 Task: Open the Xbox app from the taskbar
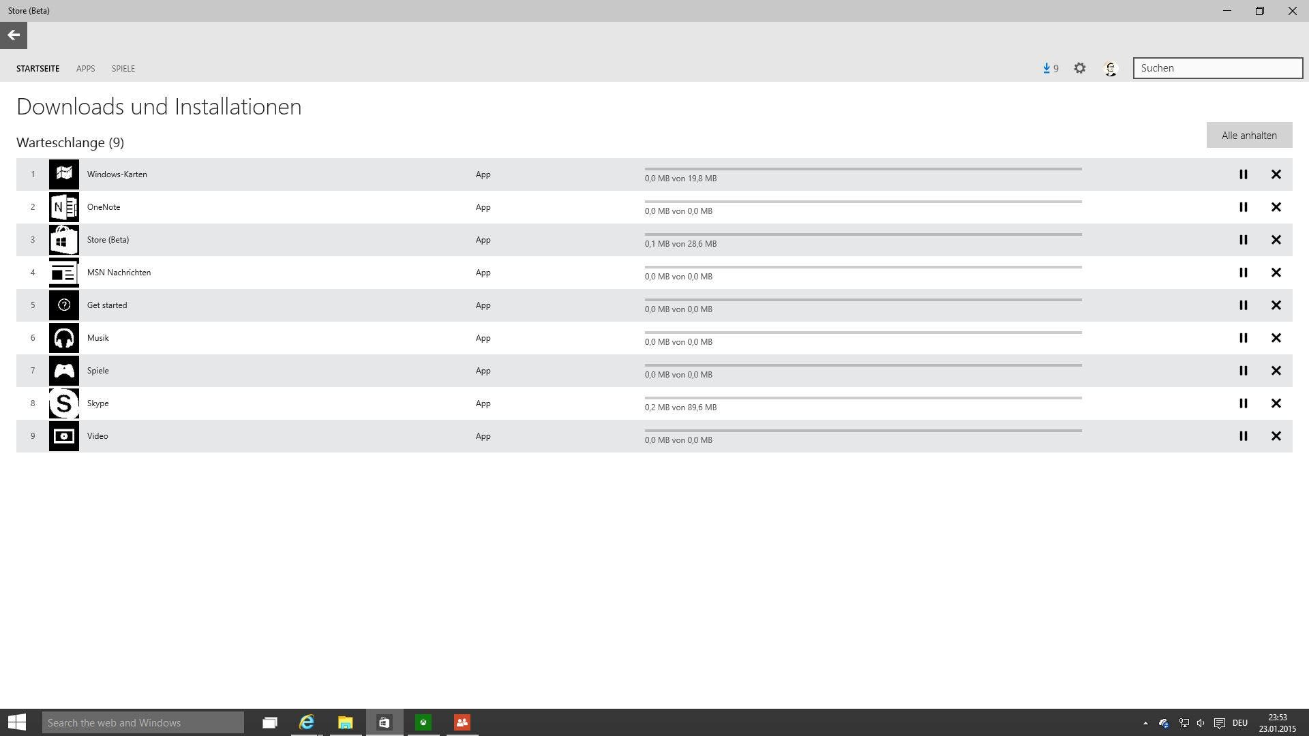coord(423,722)
